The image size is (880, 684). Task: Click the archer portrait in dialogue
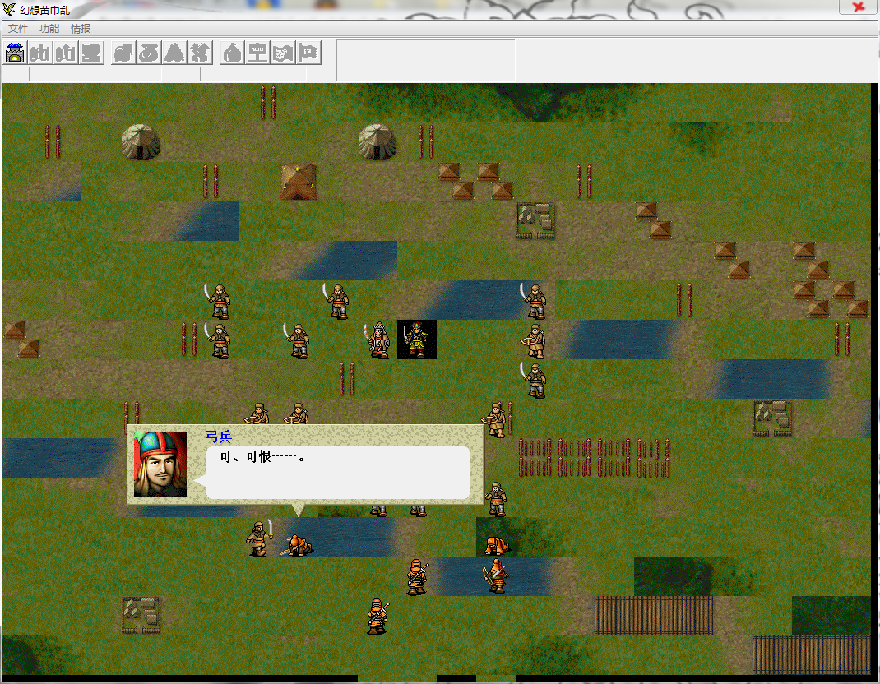pyautogui.click(x=160, y=464)
